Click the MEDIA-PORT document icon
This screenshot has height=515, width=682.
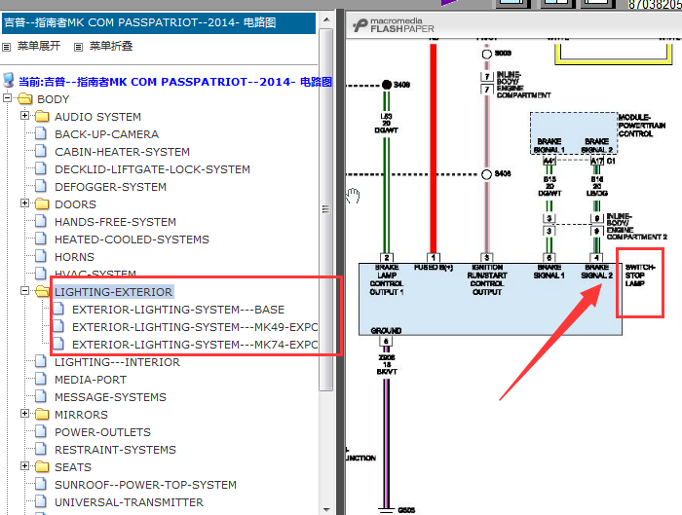[x=41, y=379]
